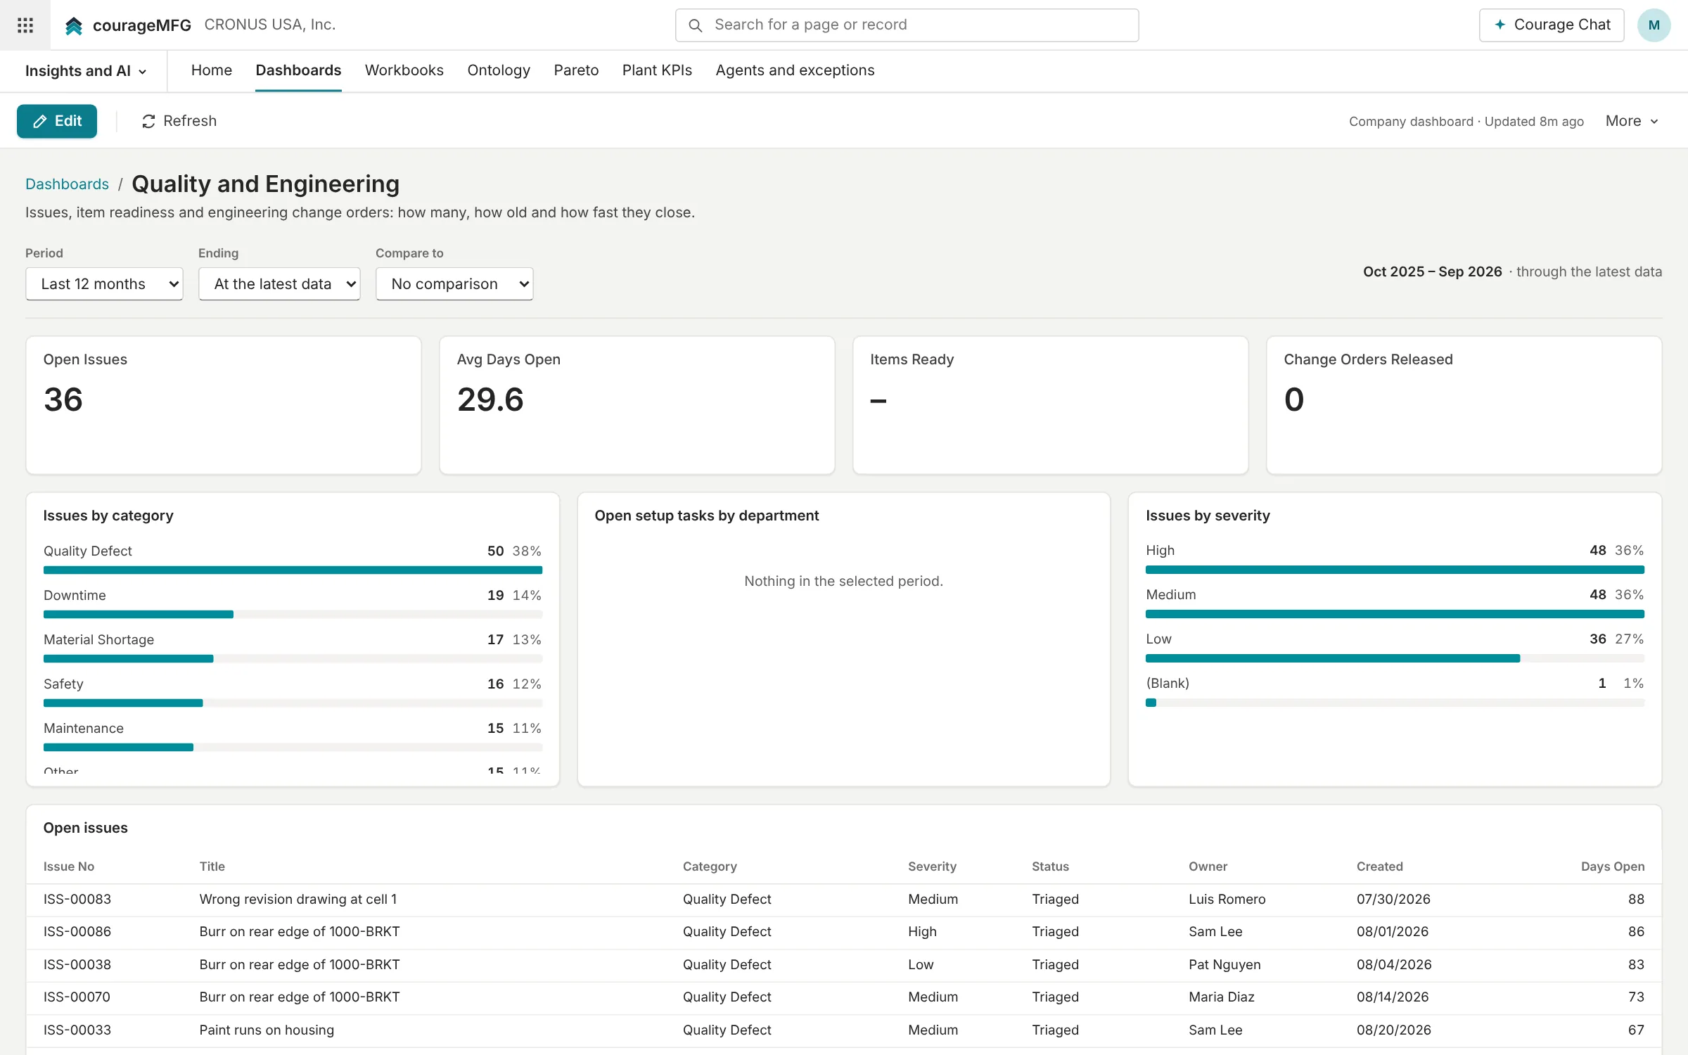This screenshot has width=1688, height=1055.
Task: Click the Edit button
Action: [57, 121]
